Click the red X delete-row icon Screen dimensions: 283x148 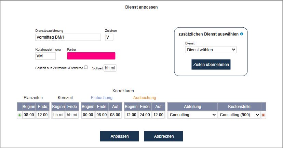[263, 115]
